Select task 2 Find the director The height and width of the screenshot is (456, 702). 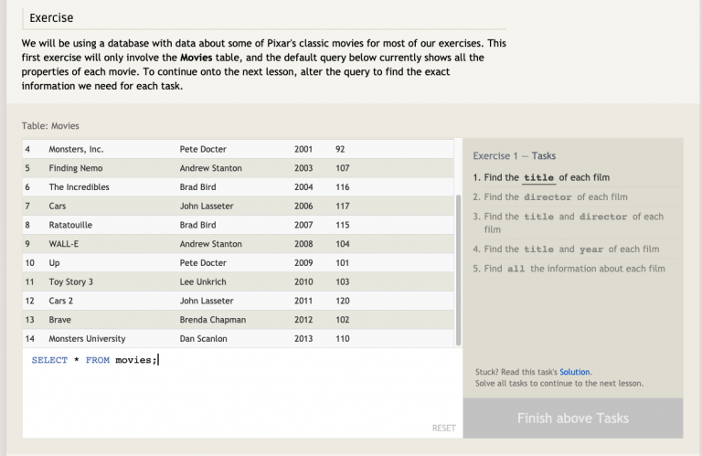[x=550, y=196]
